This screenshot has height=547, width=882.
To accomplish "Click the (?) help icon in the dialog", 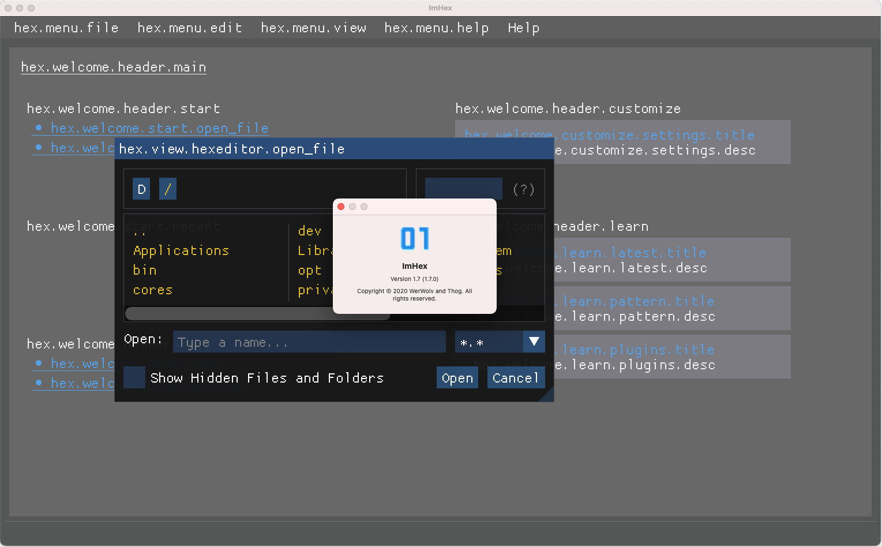I will point(523,189).
